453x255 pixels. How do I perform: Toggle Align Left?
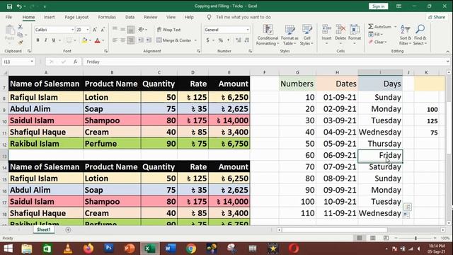pyautogui.click(x=115, y=40)
